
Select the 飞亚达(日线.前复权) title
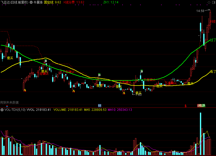(14, 2)
